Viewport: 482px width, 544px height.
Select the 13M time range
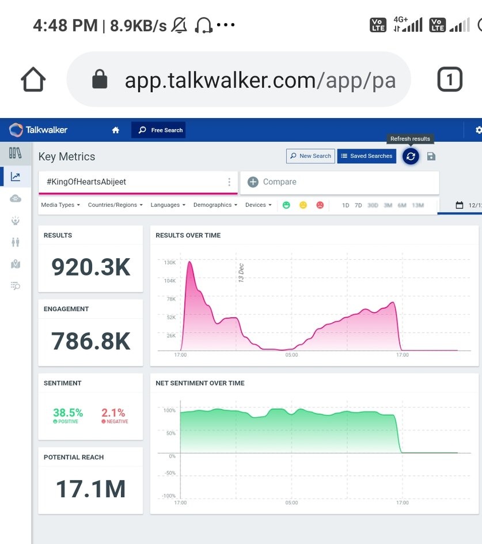click(x=418, y=205)
